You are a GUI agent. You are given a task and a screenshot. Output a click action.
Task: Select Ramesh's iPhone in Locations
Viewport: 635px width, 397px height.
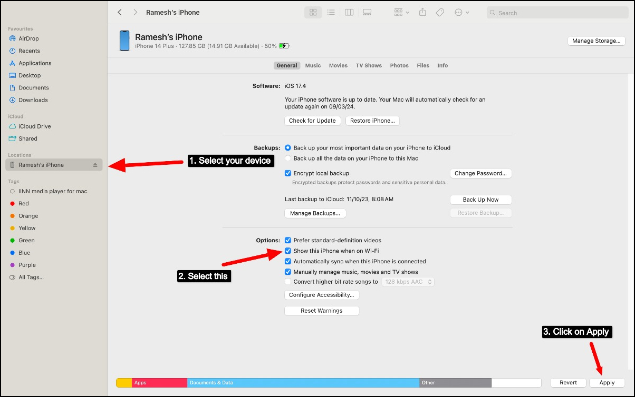(x=54, y=165)
